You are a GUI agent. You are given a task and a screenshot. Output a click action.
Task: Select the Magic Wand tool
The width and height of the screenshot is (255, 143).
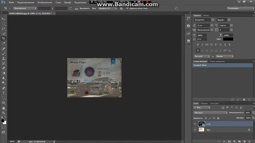tap(4, 33)
